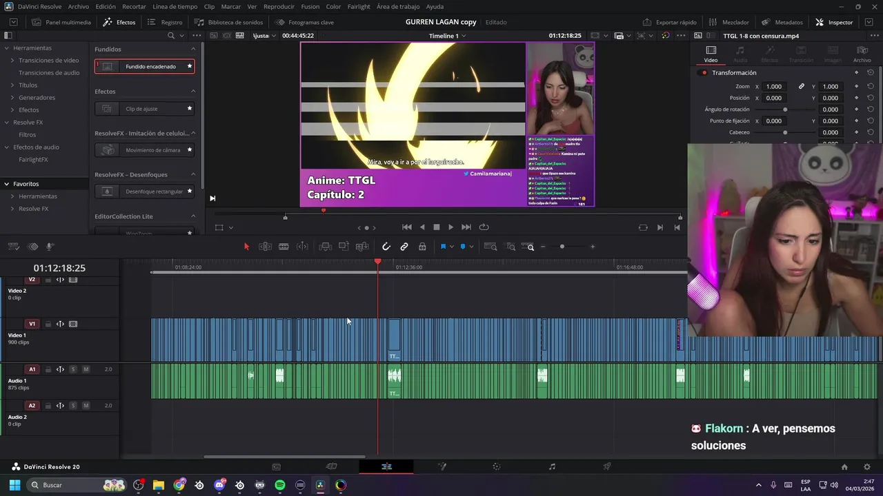Switch to the Deliver page rocket icon
883x496 pixels.
(607, 466)
